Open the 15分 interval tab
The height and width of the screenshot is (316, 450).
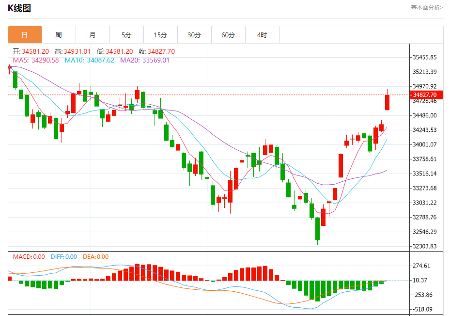[x=160, y=35]
